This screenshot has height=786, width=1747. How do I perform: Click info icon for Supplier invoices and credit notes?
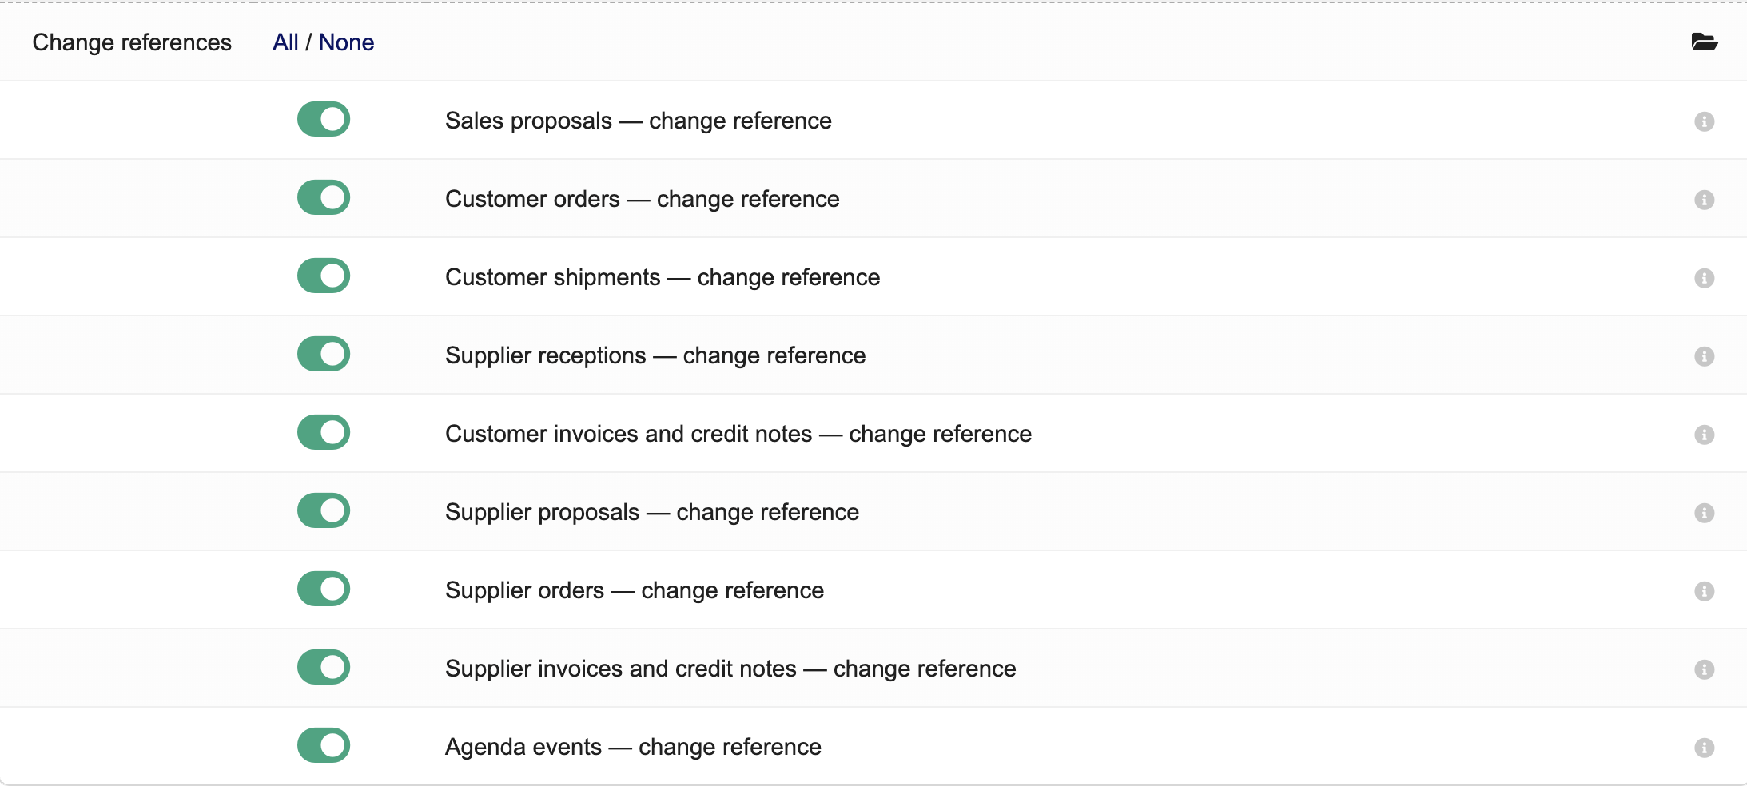(1704, 669)
